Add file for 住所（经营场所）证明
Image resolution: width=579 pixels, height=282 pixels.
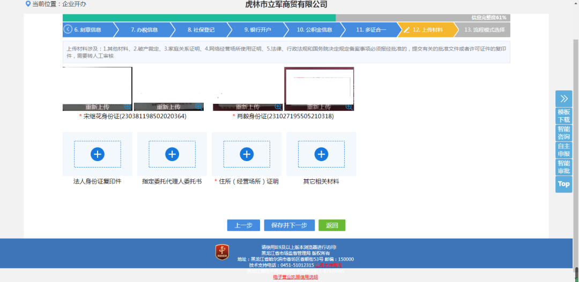point(247,154)
